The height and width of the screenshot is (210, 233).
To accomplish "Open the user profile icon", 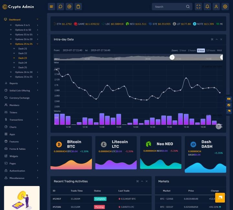I will (x=216, y=6).
